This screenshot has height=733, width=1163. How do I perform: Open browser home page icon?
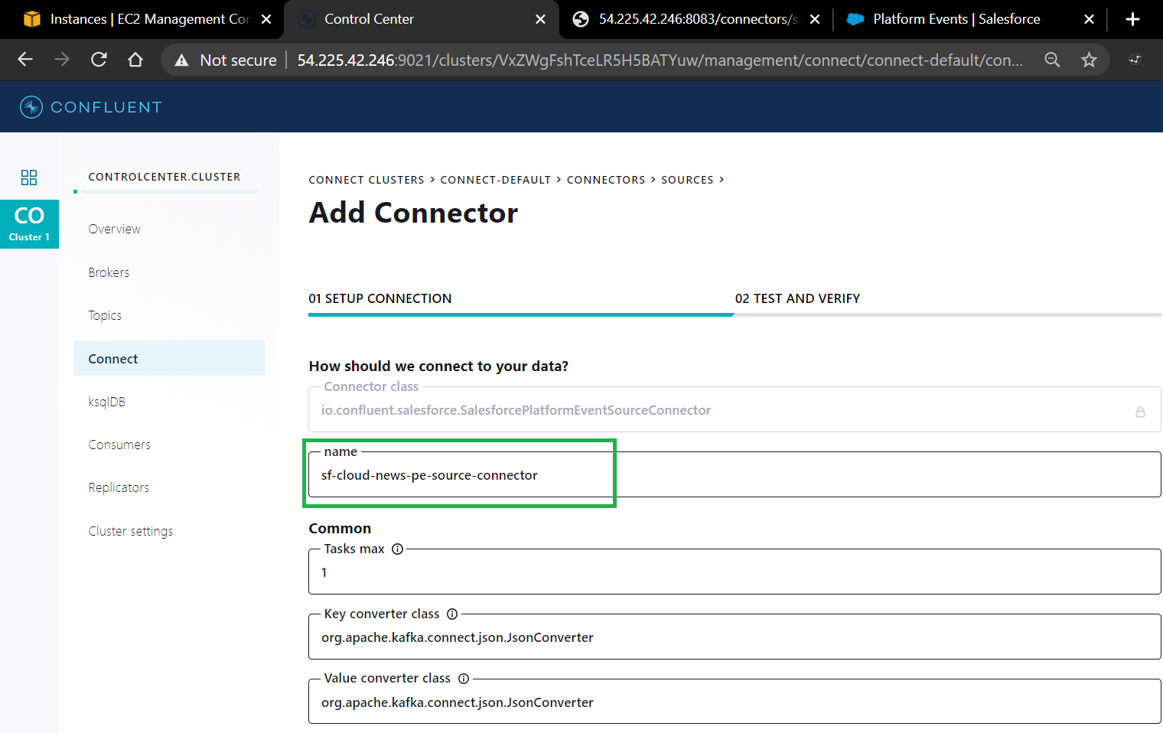[135, 60]
